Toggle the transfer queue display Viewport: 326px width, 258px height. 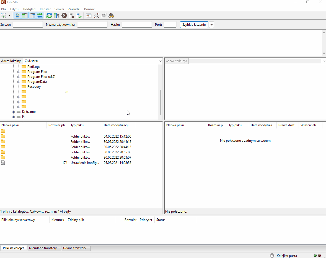(40, 16)
